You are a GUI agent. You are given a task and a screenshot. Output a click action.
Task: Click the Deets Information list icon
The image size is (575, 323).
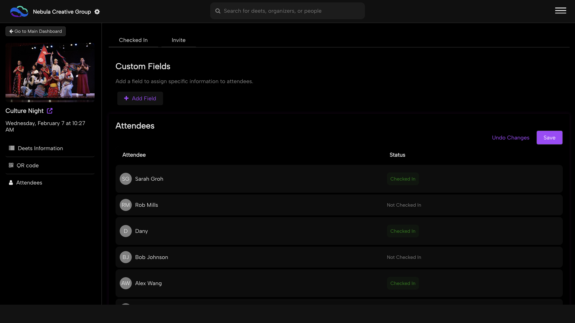point(11,148)
